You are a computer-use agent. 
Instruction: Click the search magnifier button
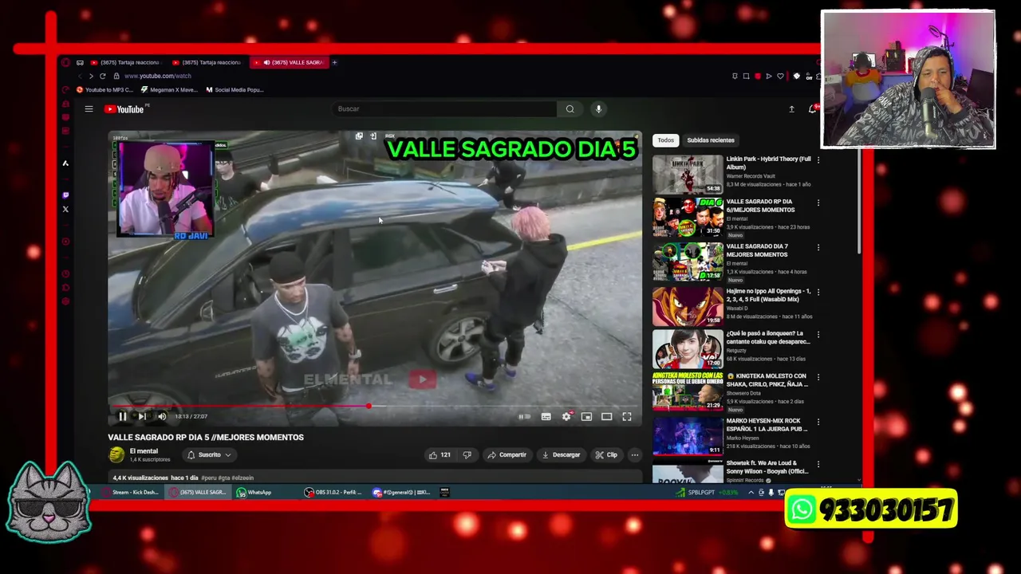[570, 109]
